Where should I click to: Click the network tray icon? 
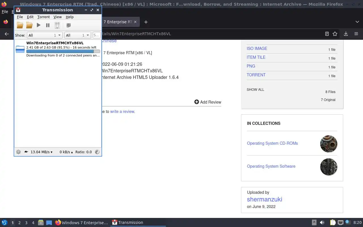click(341, 222)
